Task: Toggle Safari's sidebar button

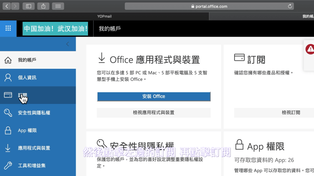Action: (x=29, y=6)
